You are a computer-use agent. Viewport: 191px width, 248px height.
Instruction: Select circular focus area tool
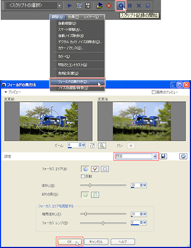[x=85, y=169]
